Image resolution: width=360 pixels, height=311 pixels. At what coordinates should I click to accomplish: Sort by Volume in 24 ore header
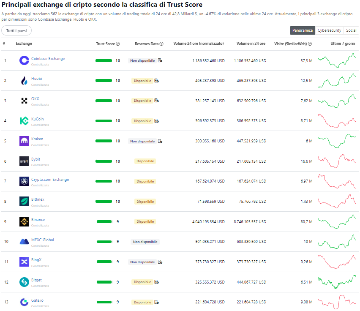coord(251,44)
